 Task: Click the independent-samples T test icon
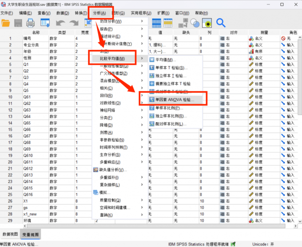click(x=152, y=76)
